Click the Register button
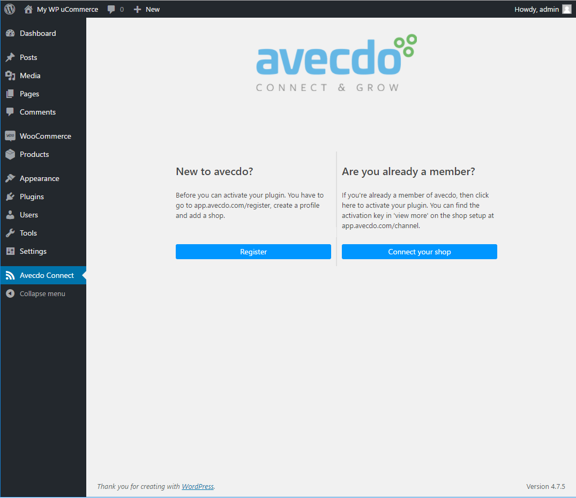The width and height of the screenshot is (576, 498). 253,252
